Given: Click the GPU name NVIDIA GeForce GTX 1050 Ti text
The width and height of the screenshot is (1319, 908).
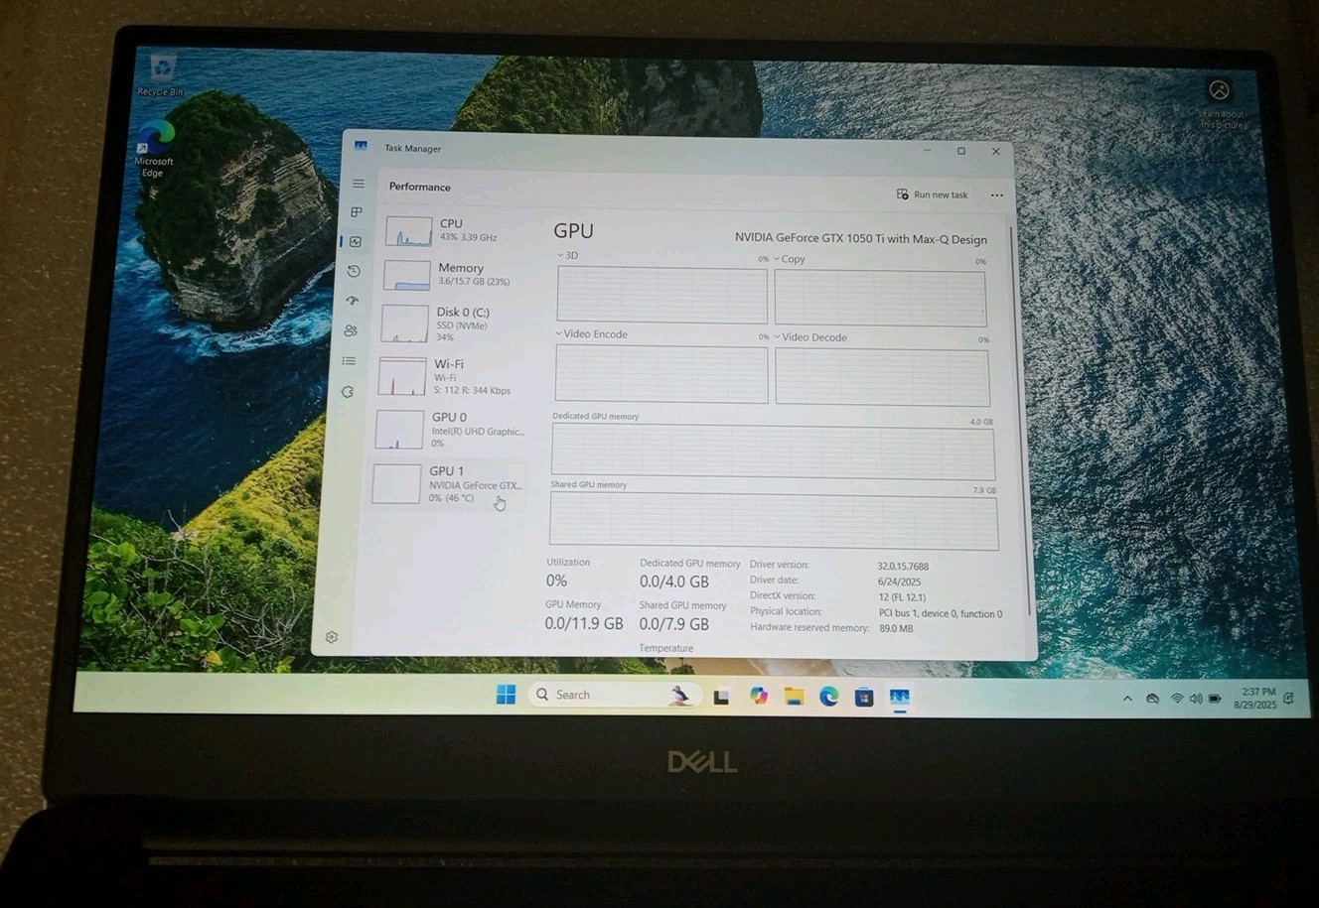Looking at the screenshot, I should click(x=861, y=238).
